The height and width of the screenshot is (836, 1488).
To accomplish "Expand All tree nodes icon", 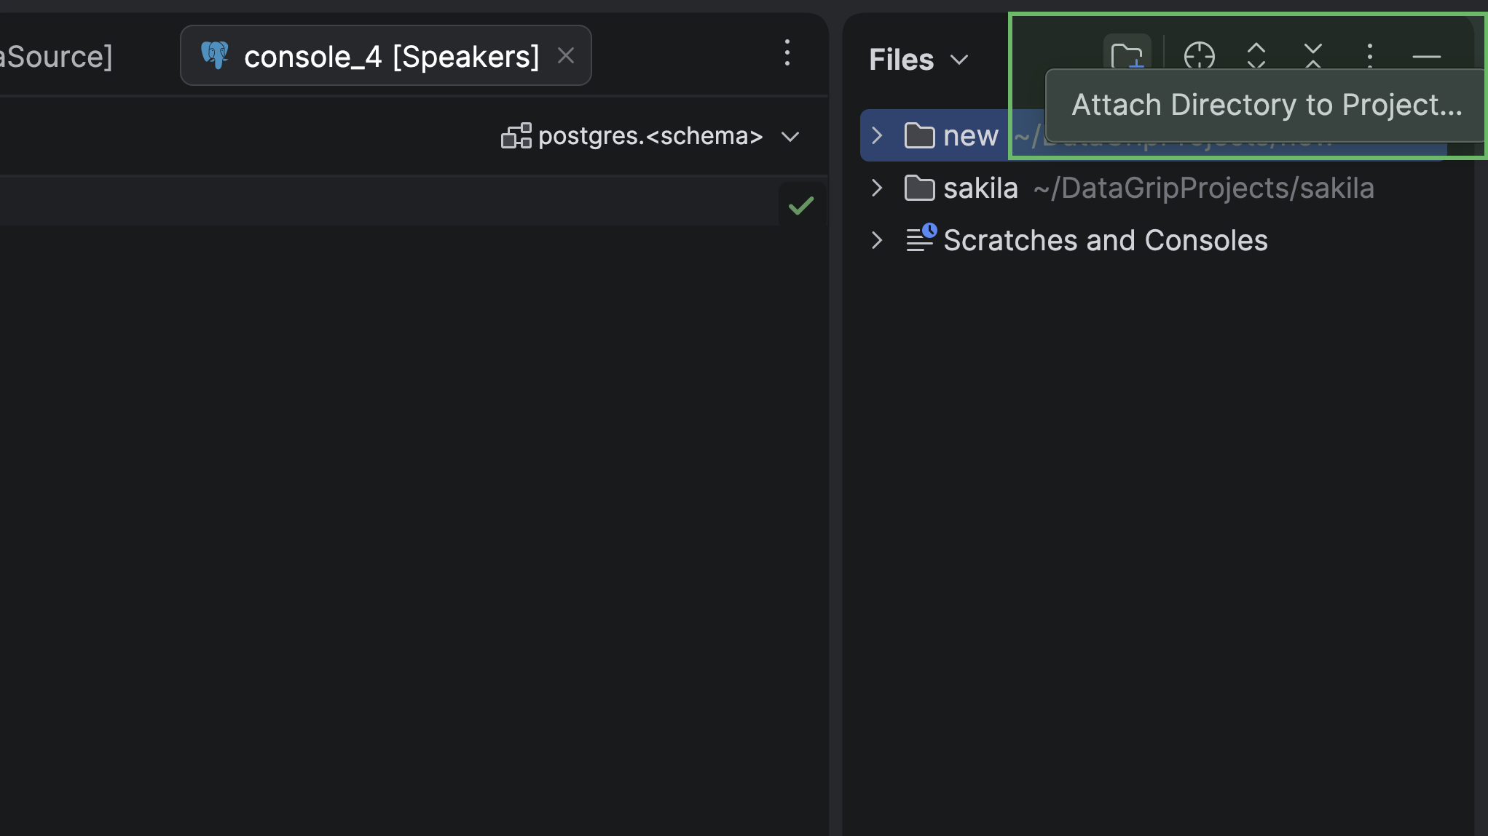I will (x=1256, y=55).
